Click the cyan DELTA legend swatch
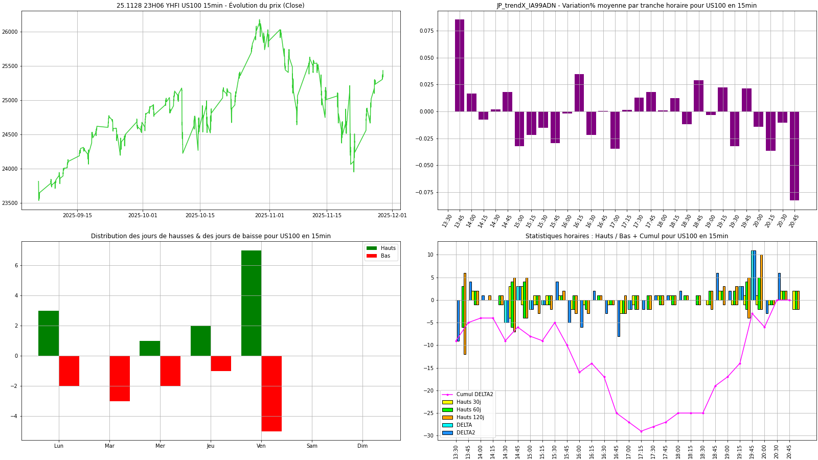818x460 pixels. pyautogui.click(x=447, y=425)
